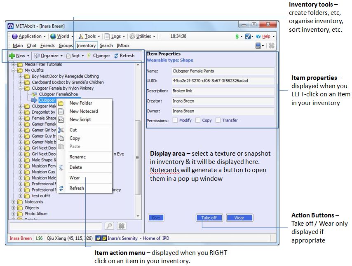Click the inventory search magnifier icon

coord(109,226)
